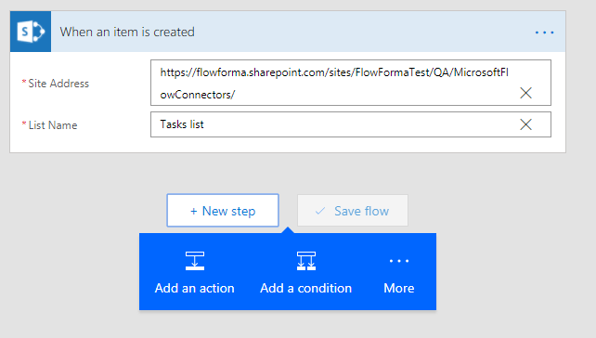Image resolution: width=596 pixels, height=338 pixels.
Task: Choose the More label in popup
Action: pos(399,288)
